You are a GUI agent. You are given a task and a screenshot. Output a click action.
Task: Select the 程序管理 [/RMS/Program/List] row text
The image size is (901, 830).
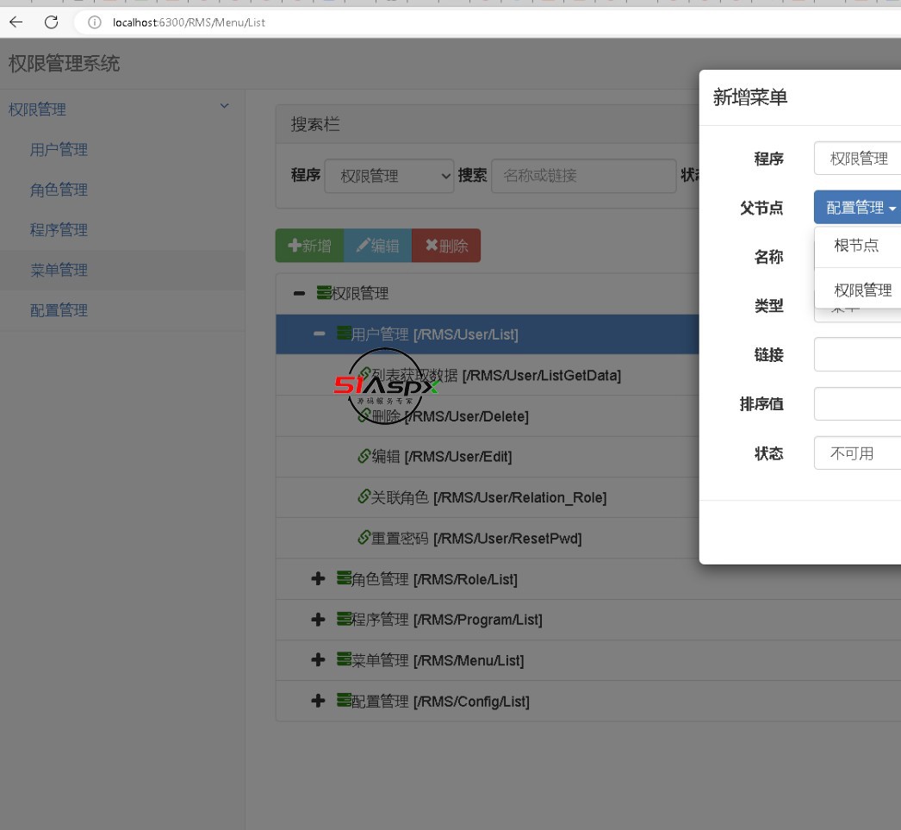(x=446, y=620)
